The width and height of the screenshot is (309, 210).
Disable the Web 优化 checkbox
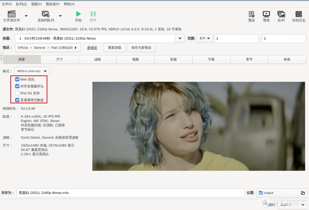(x=17, y=79)
